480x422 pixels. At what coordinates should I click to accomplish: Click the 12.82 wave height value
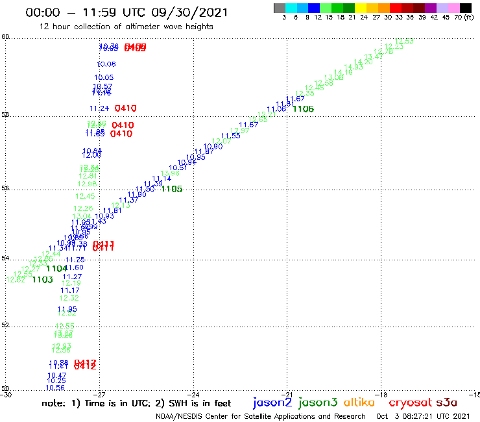tap(16, 280)
